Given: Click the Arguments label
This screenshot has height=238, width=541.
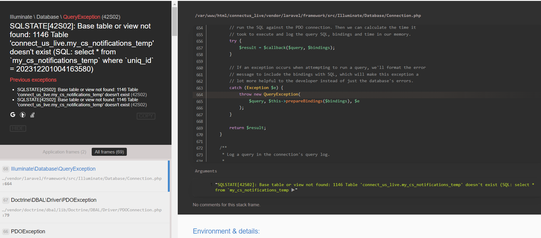Looking at the screenshot, I should tap(206, 171).
